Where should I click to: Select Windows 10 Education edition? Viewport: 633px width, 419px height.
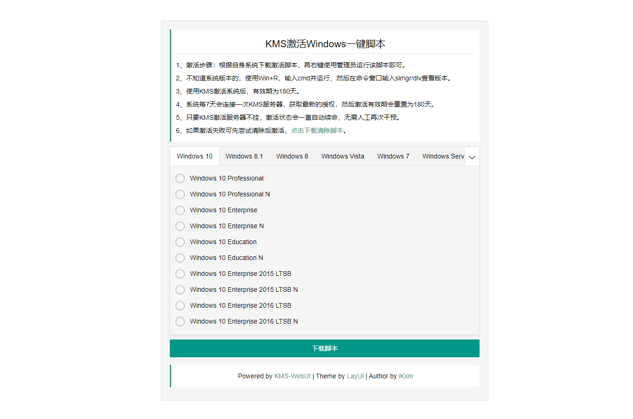point(180,242)
